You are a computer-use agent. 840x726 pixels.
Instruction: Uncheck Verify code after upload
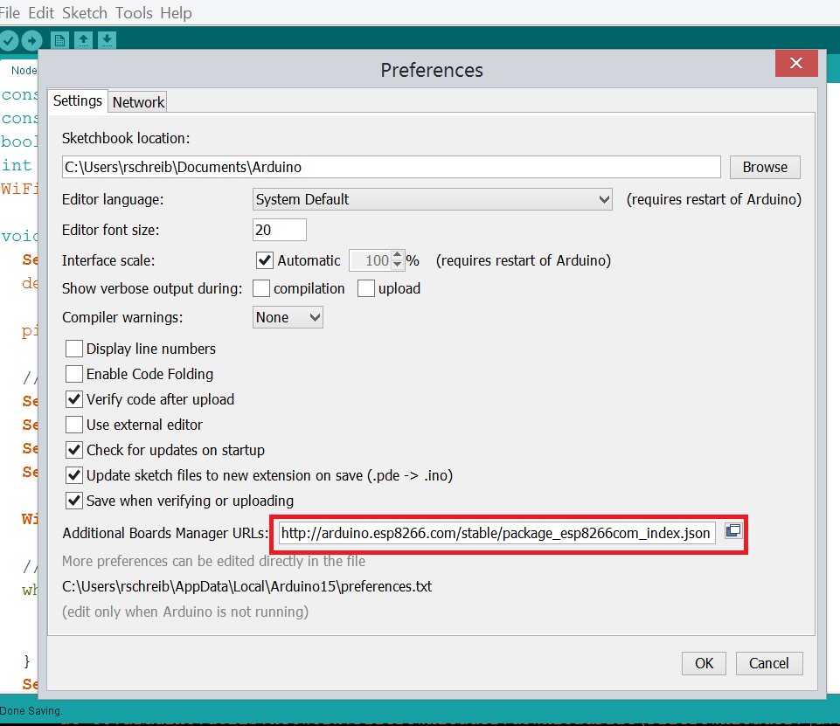(x=74, y=399)
